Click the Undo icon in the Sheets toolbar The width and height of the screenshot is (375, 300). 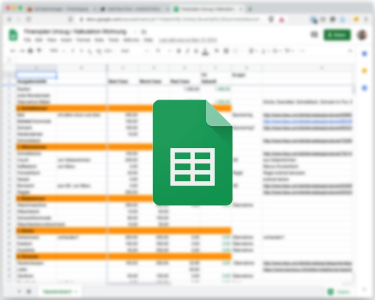(13, 51)
